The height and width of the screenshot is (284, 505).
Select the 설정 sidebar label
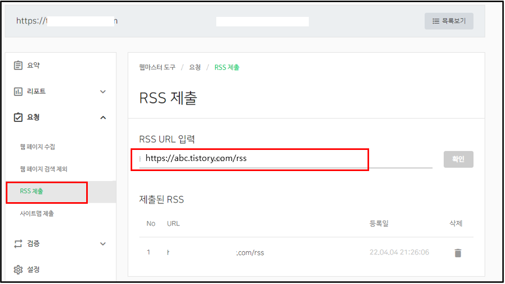33,270
